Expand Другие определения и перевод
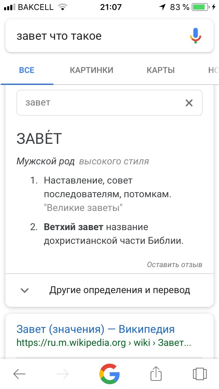The image size is (219, 389). (109, 290)
